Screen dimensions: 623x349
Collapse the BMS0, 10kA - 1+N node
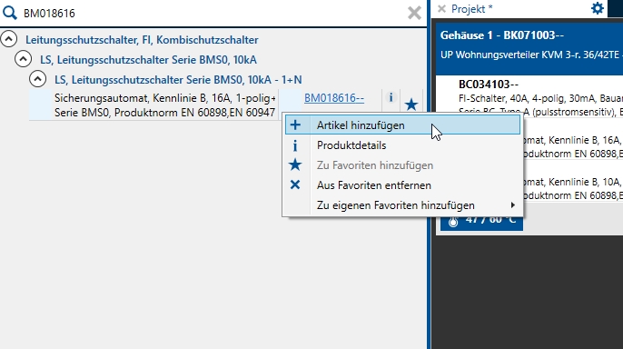(x=37, y=79)
